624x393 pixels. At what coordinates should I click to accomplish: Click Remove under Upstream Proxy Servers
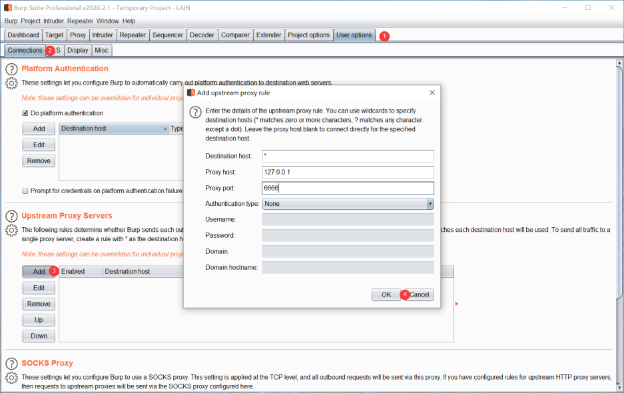[39, 304]
